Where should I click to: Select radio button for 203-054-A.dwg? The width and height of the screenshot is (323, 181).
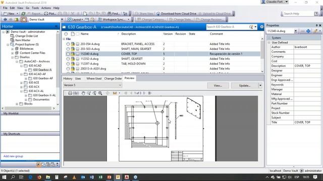tap(68, 44)
